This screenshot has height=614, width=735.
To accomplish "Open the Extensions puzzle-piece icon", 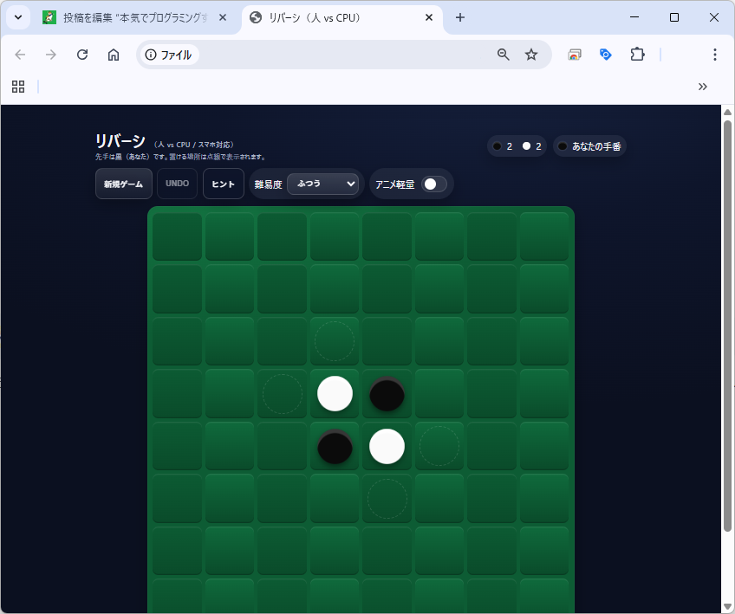I will 637,55.
